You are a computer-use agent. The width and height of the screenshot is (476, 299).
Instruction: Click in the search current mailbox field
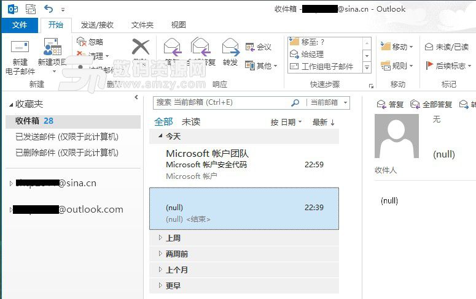222,103
